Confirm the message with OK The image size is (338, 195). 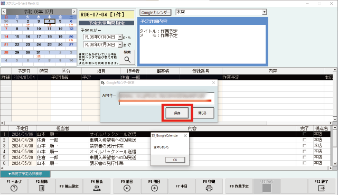pyautogui.click(x=175, y=160)
